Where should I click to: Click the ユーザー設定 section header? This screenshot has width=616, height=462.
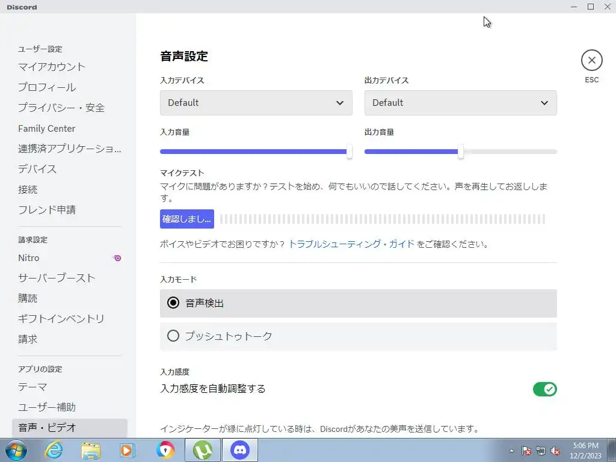(x=40, y=49)
